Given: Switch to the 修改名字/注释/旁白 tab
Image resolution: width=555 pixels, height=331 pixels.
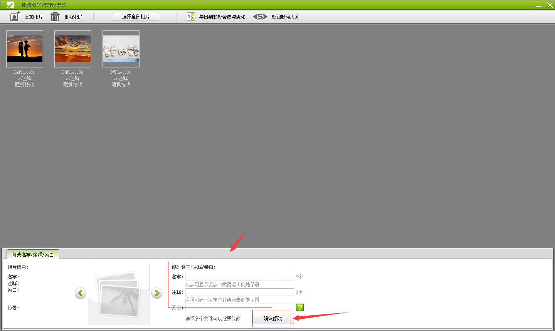Looking at the screenshot, I should (33, 255).
